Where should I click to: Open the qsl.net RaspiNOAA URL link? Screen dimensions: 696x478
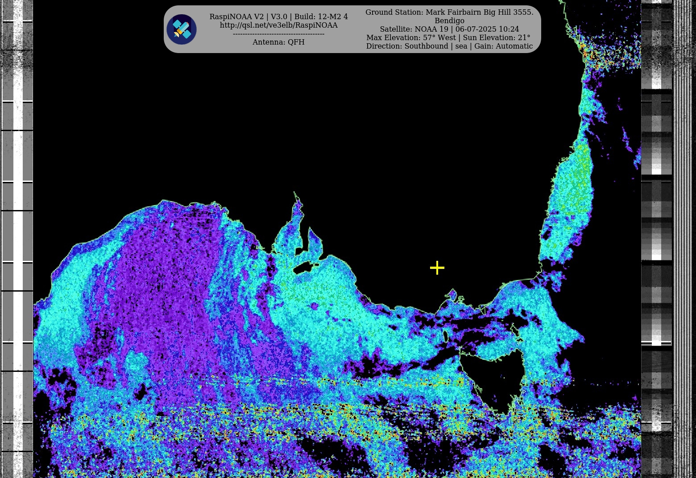point(278,25)
